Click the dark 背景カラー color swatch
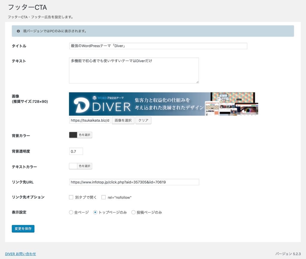 (x=73, y=135)
